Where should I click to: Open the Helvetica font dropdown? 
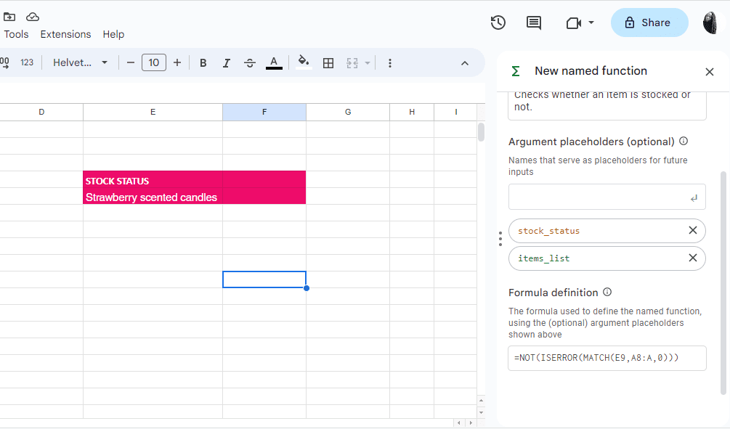[80, 63]
